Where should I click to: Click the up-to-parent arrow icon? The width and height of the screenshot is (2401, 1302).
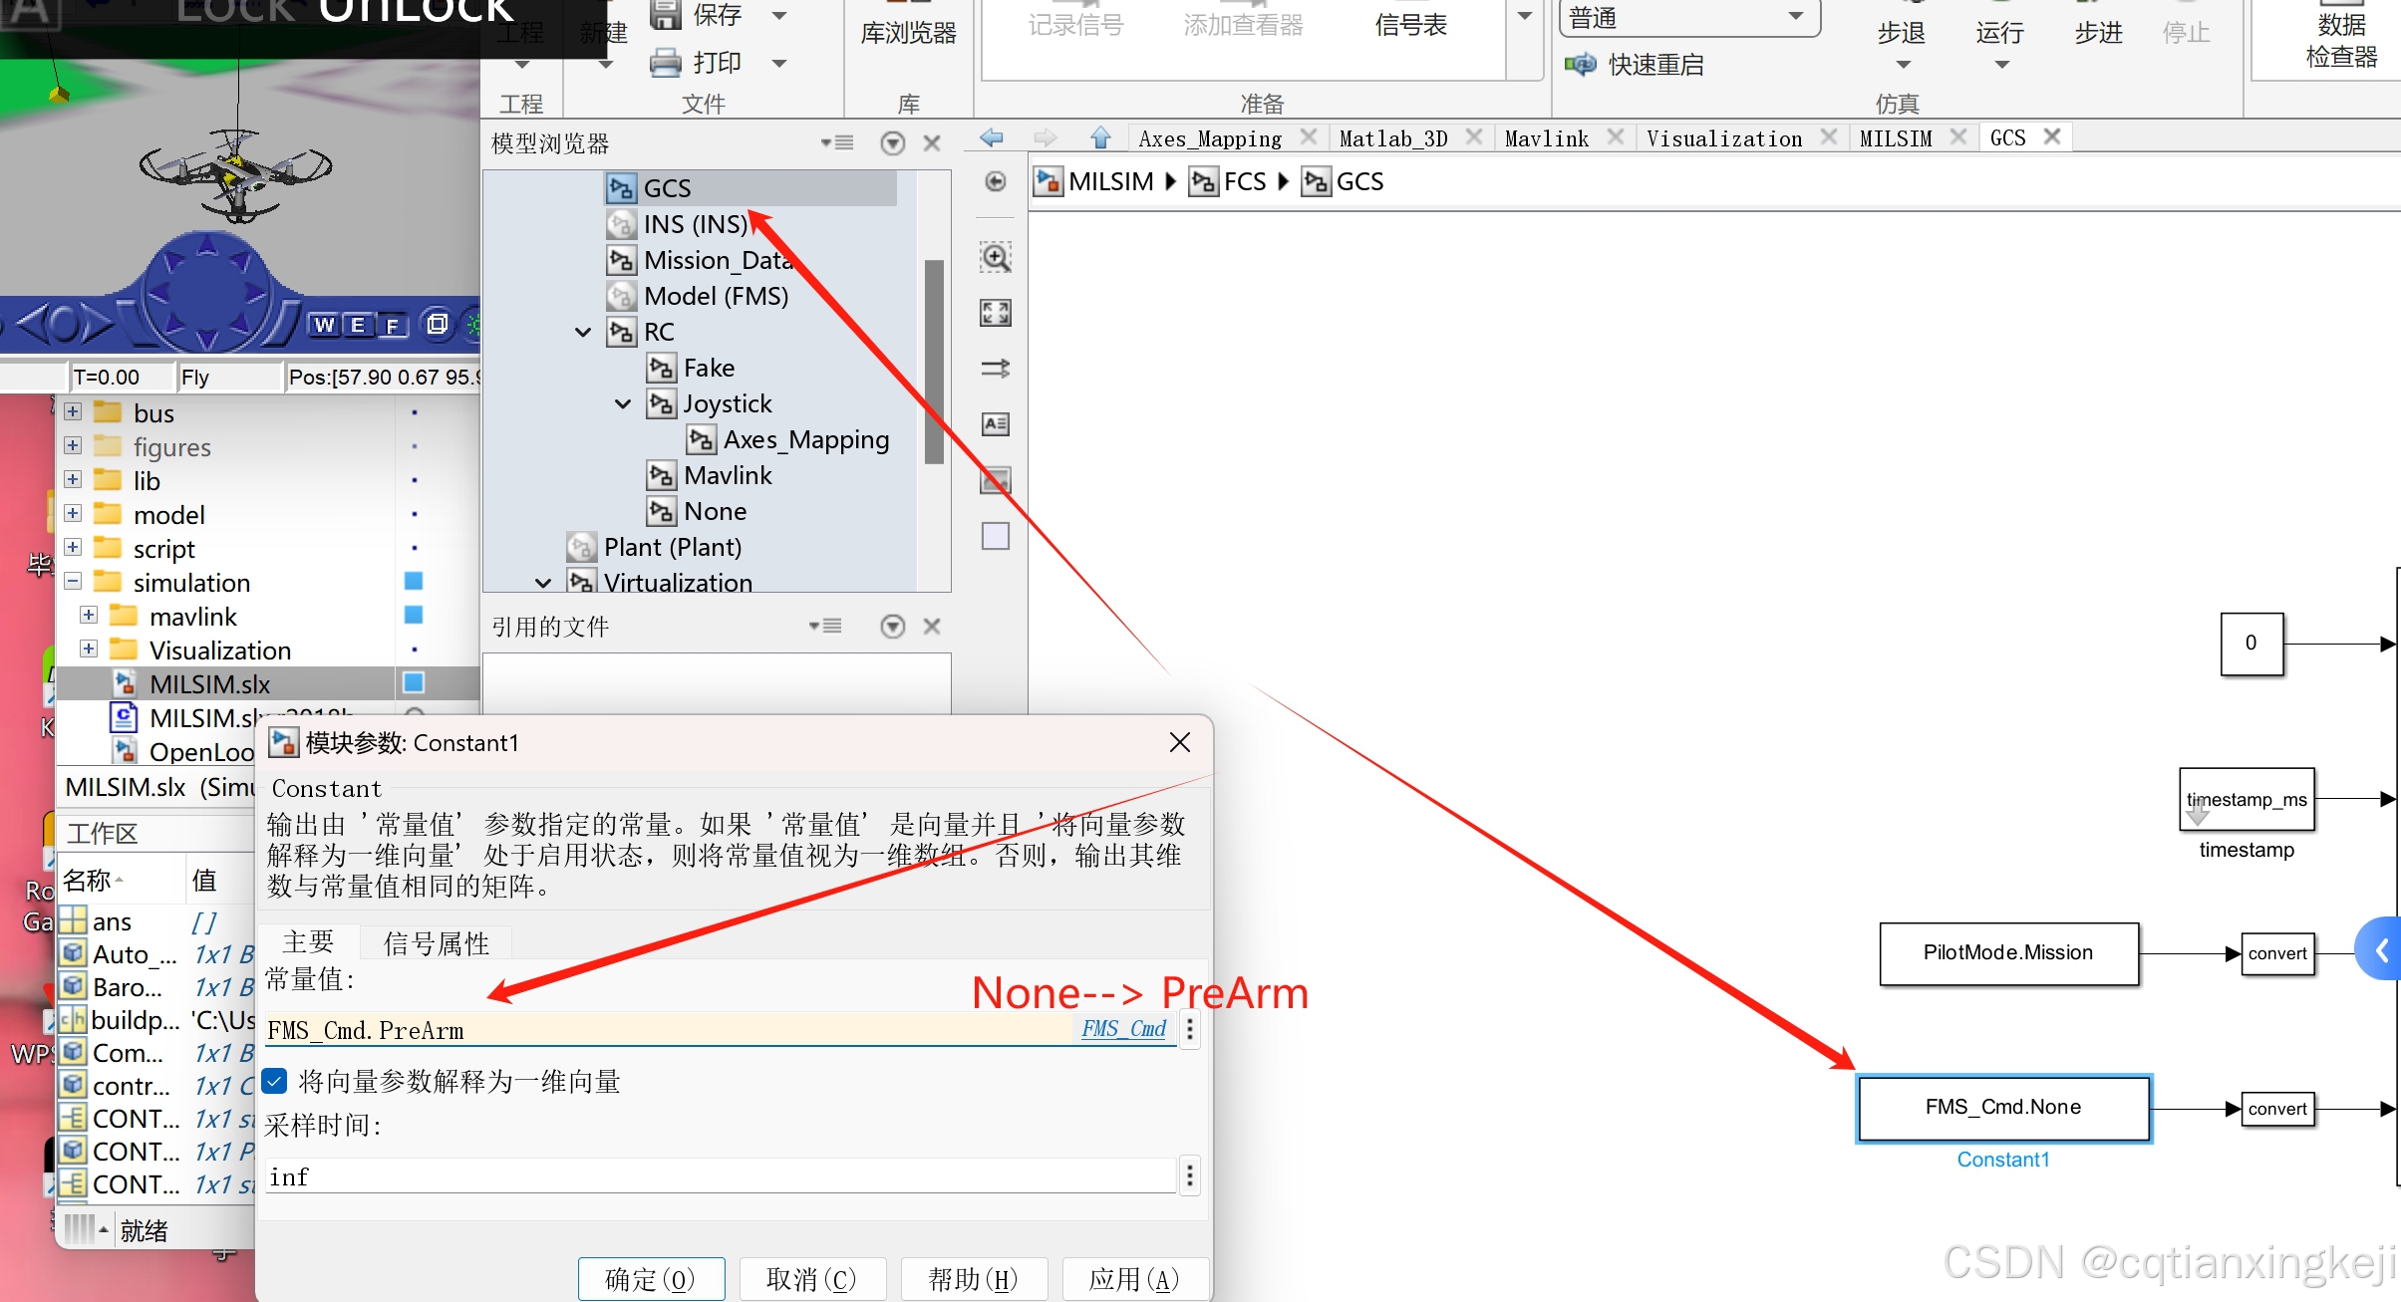[x=1100, y=137]
